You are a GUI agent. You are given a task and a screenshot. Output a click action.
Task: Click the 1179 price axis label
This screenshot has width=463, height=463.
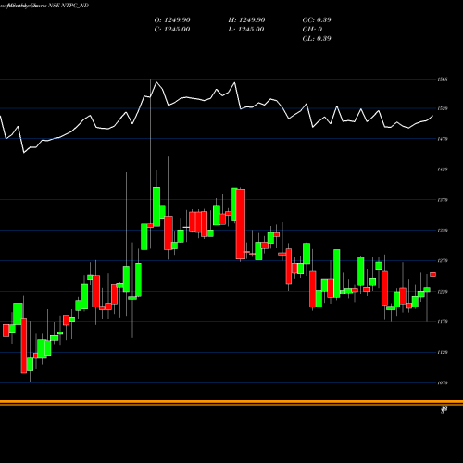point(443,322)
